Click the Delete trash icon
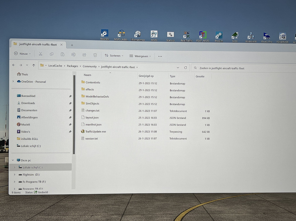The width and height of the screenshot is (296, 221). tap(95, 55)
